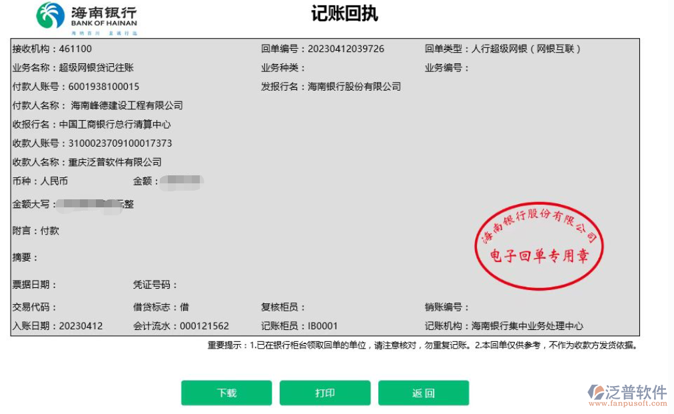This screenshot has height=414, width=674.
Task: Click the 重要提示 warning text line
Action: 423,346
